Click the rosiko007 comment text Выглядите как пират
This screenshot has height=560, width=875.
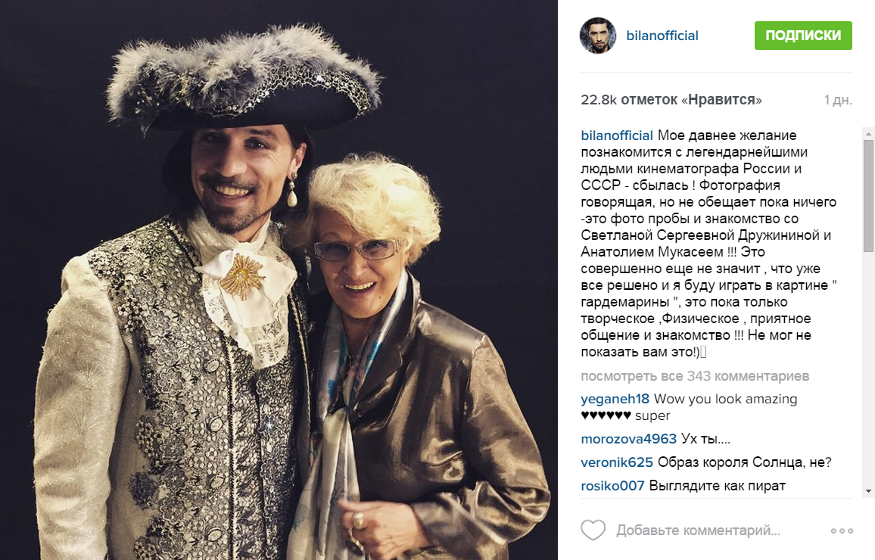(x=717, y=486)
